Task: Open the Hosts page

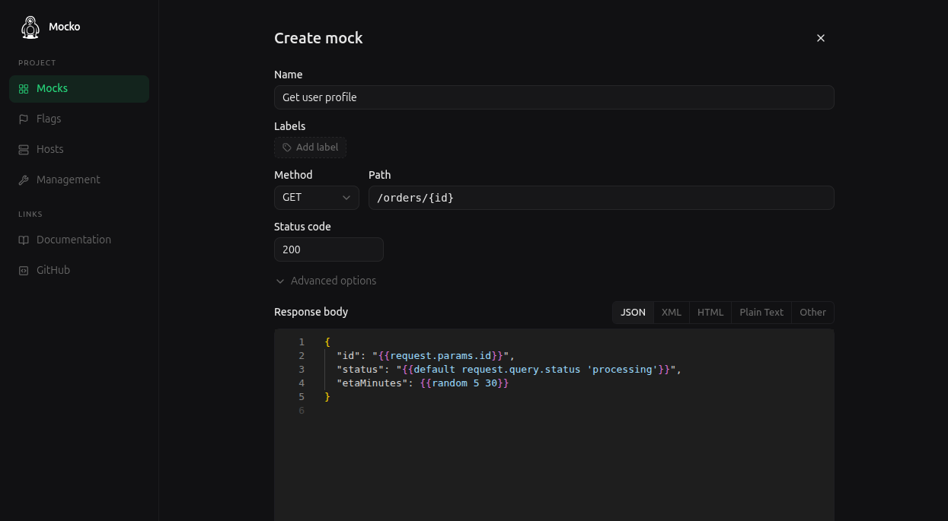Action: [x=79, y=150]
